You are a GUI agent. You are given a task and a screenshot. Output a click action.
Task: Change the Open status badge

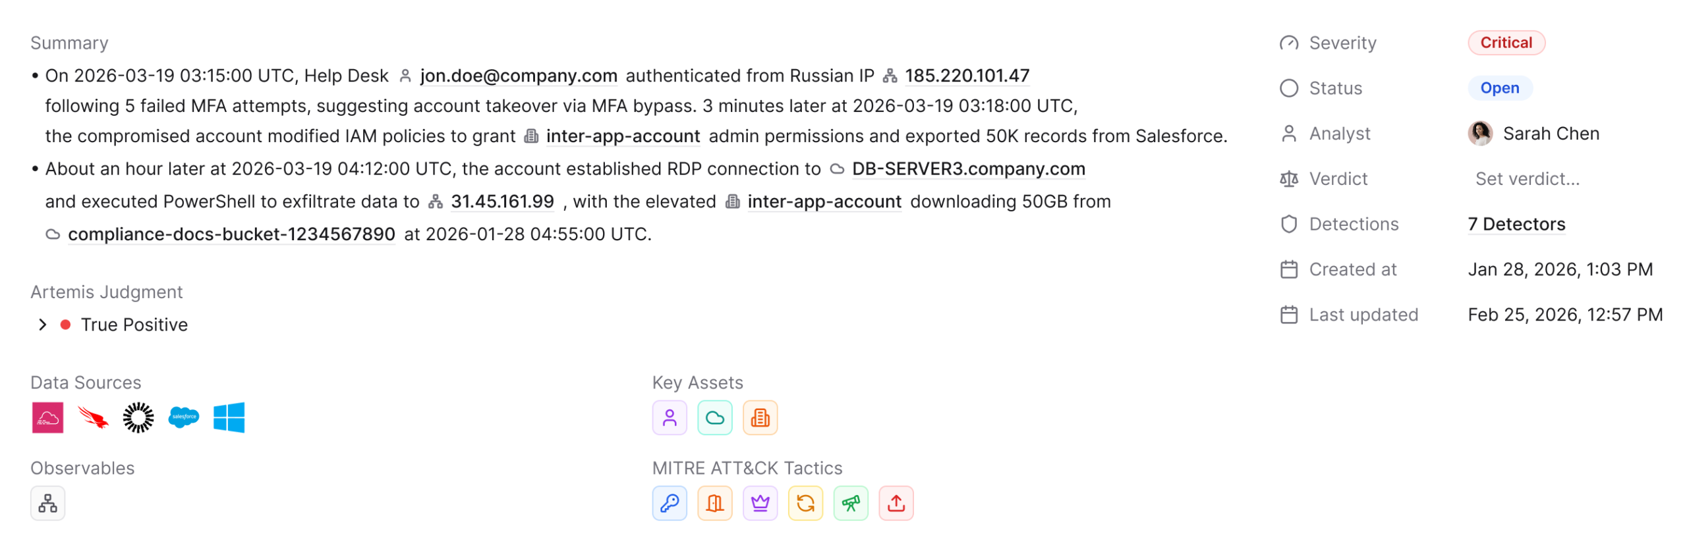1499,88
